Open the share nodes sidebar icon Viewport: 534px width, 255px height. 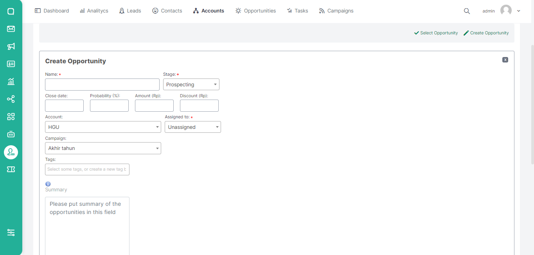coord(11,99)
